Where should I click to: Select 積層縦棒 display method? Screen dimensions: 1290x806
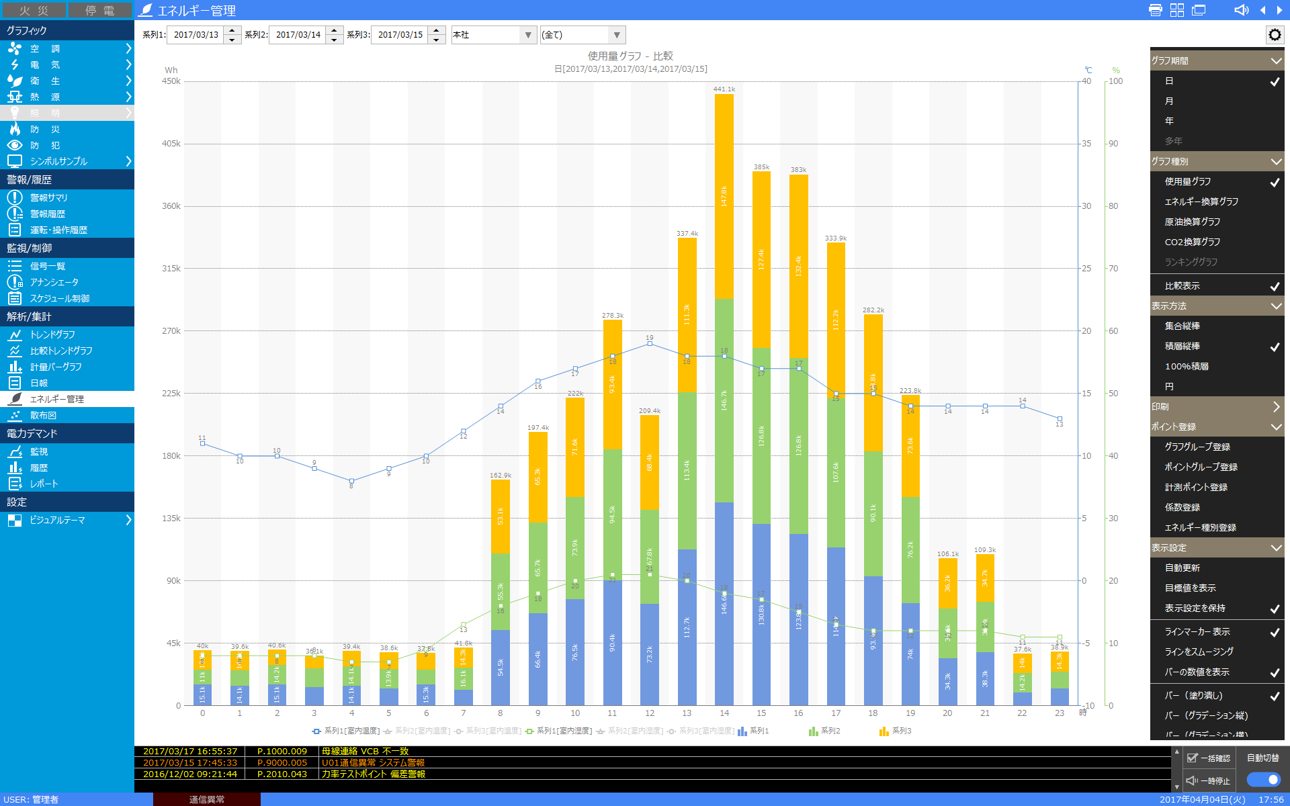[x=1217, y=346]
